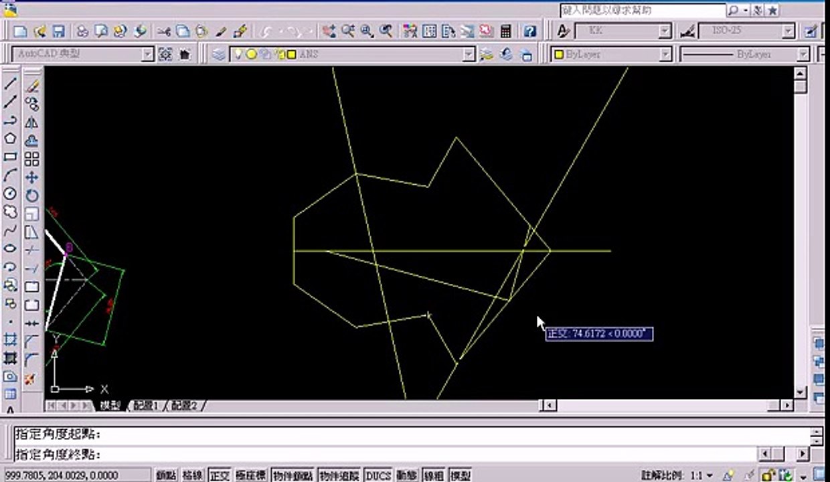Expand the ANS layer dropdown list

point(469,54)
